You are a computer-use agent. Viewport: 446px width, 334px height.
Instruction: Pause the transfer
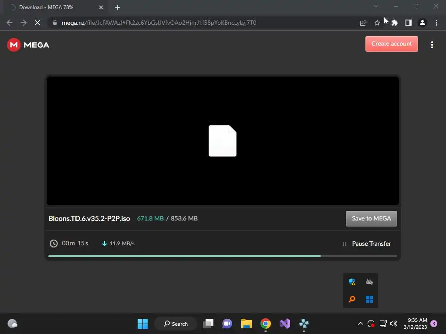click(367, 244)
